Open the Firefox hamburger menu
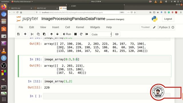This screenshot has width=183, height=103. (181, 12)
